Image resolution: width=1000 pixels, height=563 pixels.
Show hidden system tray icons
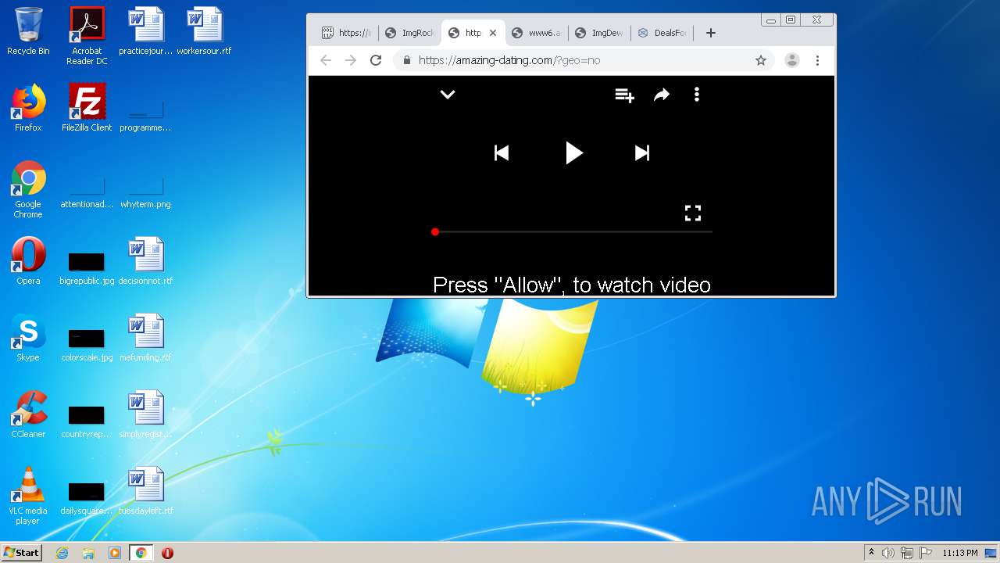tap(871, 553)
